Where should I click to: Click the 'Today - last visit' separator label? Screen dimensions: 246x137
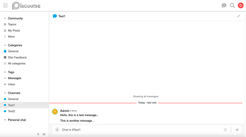[147, 103]
